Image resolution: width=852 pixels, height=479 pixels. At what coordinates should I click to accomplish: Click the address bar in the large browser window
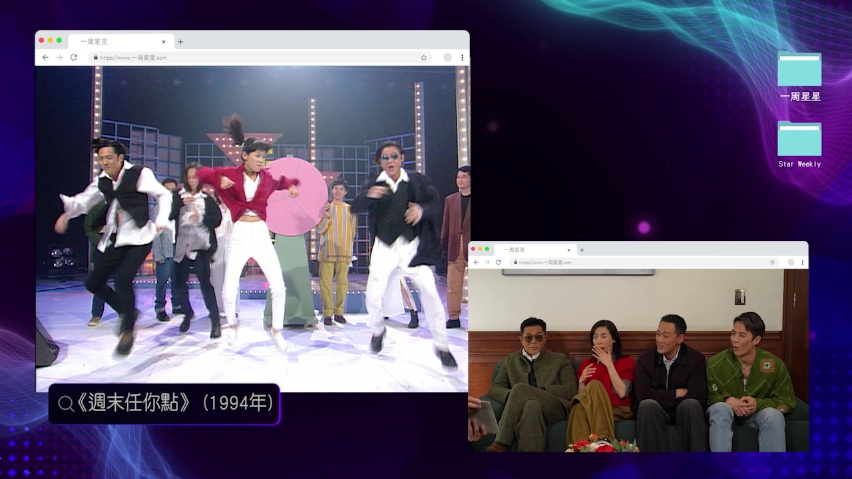coord(253,58)
